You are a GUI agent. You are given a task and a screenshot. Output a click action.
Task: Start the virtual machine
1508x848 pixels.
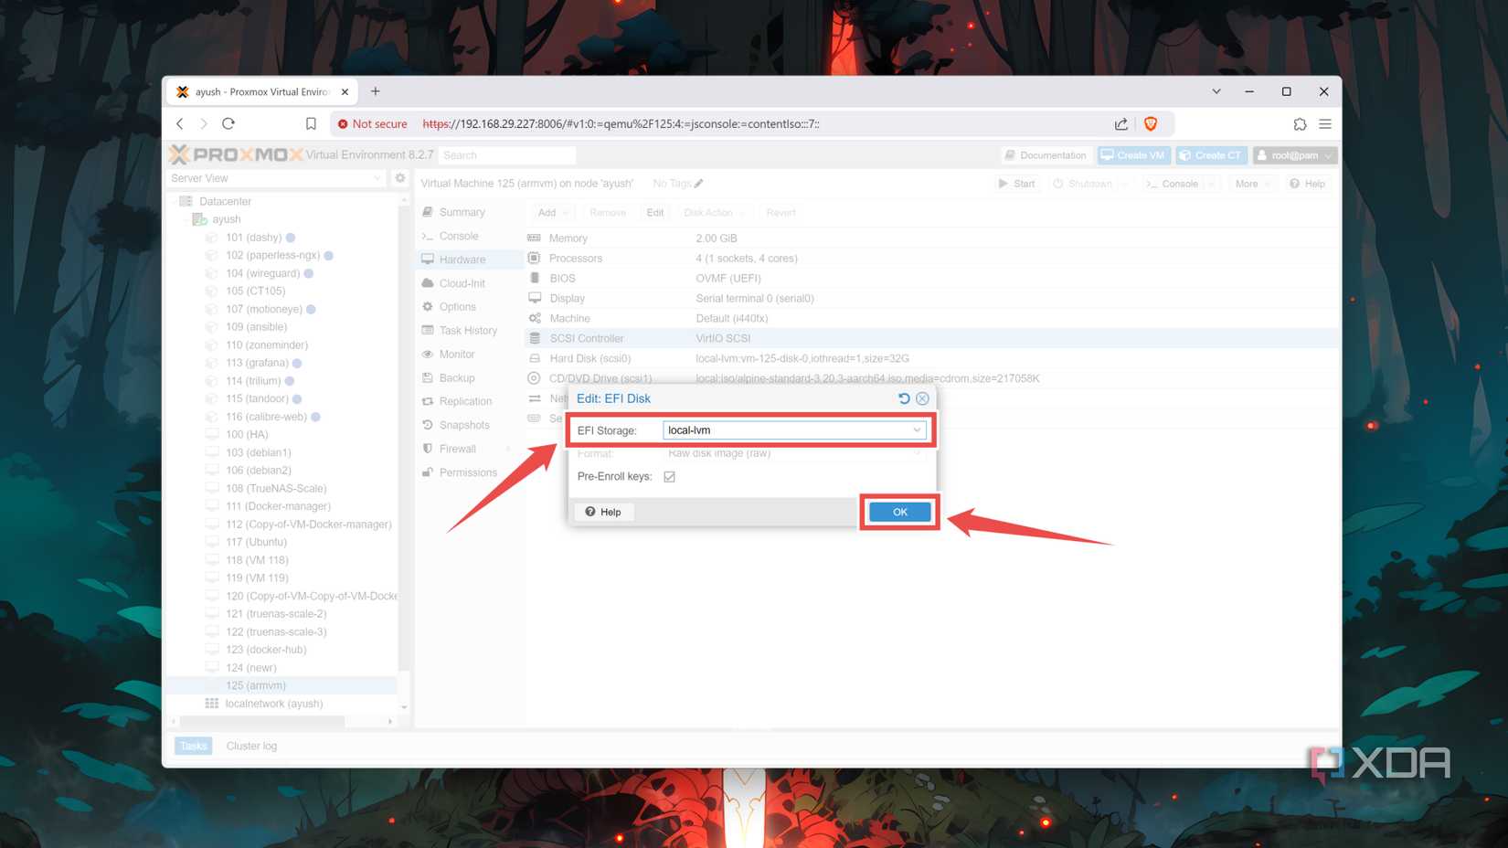[1017, 184]
